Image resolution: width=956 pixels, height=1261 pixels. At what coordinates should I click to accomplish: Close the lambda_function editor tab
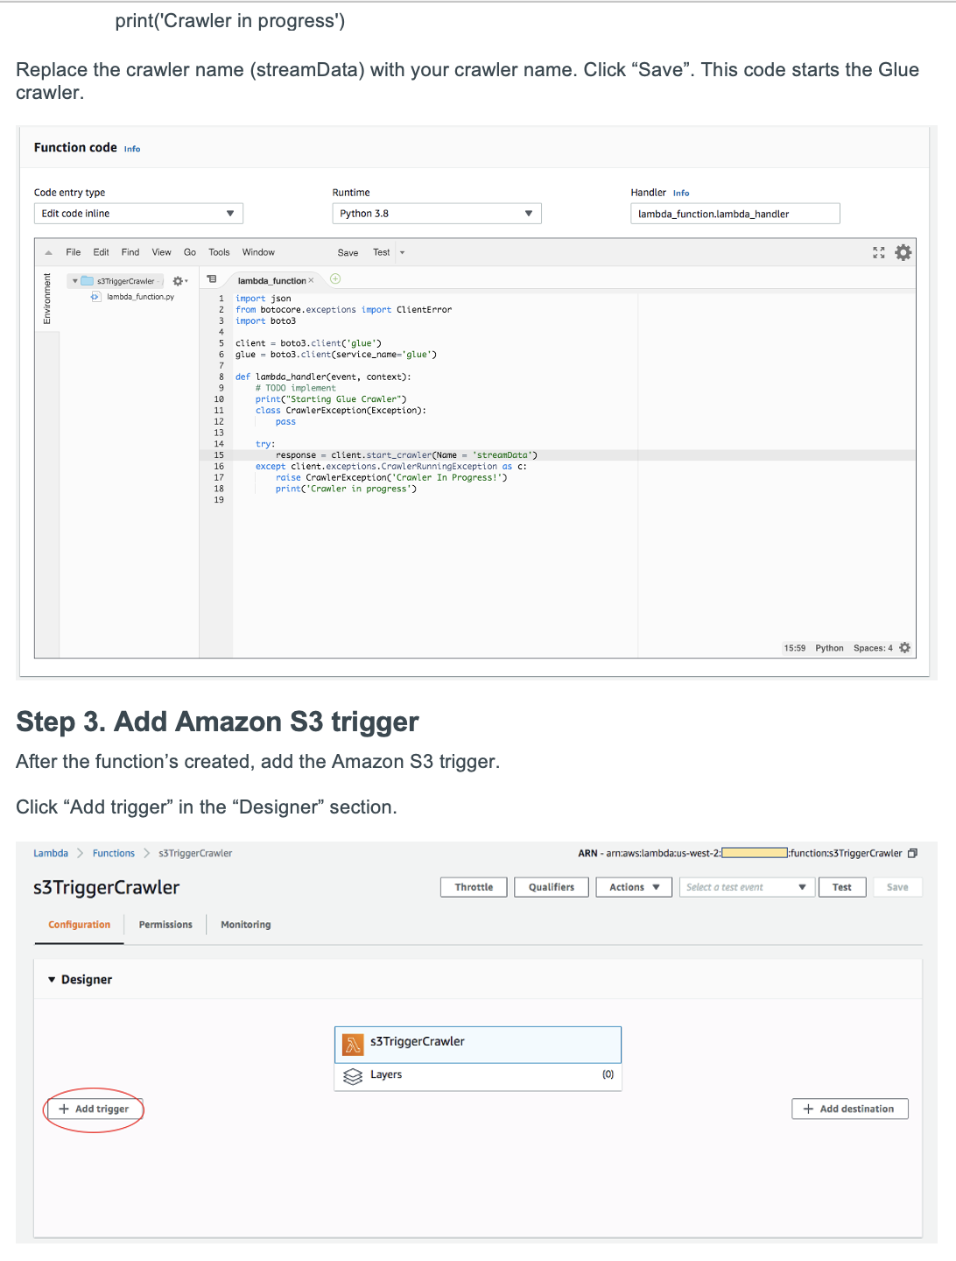[311, 281]
